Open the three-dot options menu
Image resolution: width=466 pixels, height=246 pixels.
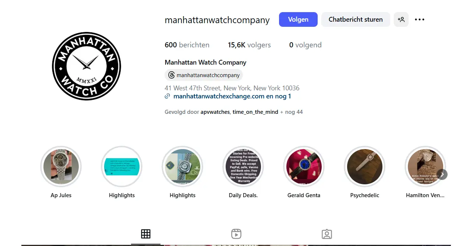click(x=420, y=19)
